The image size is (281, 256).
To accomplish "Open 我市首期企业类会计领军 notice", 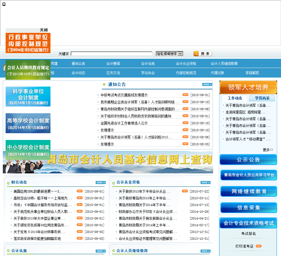I will coord(140,102).
